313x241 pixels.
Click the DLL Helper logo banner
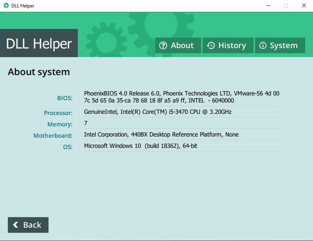pos(39,43)
